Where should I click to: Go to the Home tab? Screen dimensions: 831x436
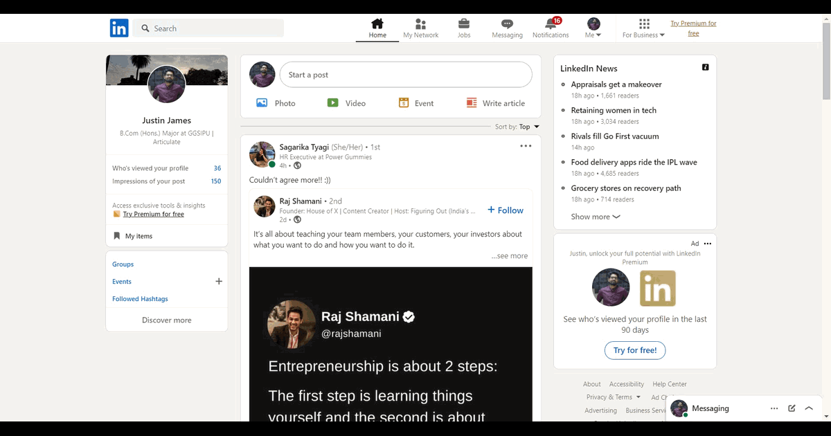(x=377, y=28)
